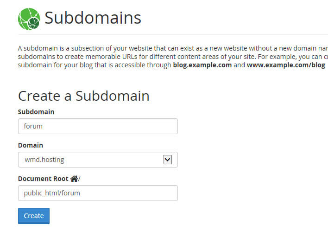The image size is (328, 239).
Task: Focus the Document Root public_html/forum field
Action: [98, 193]
